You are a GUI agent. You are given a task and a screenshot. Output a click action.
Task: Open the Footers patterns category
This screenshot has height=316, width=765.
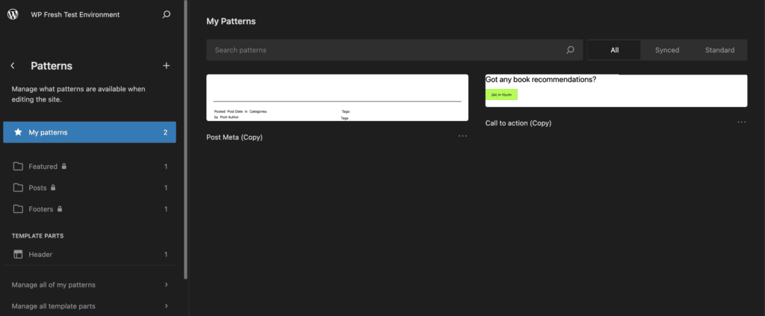[x=41, y=209]
